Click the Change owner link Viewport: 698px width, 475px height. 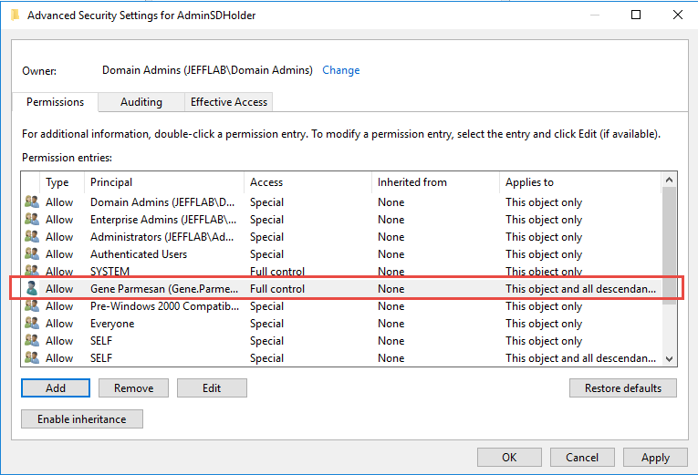tap(341, 70)
